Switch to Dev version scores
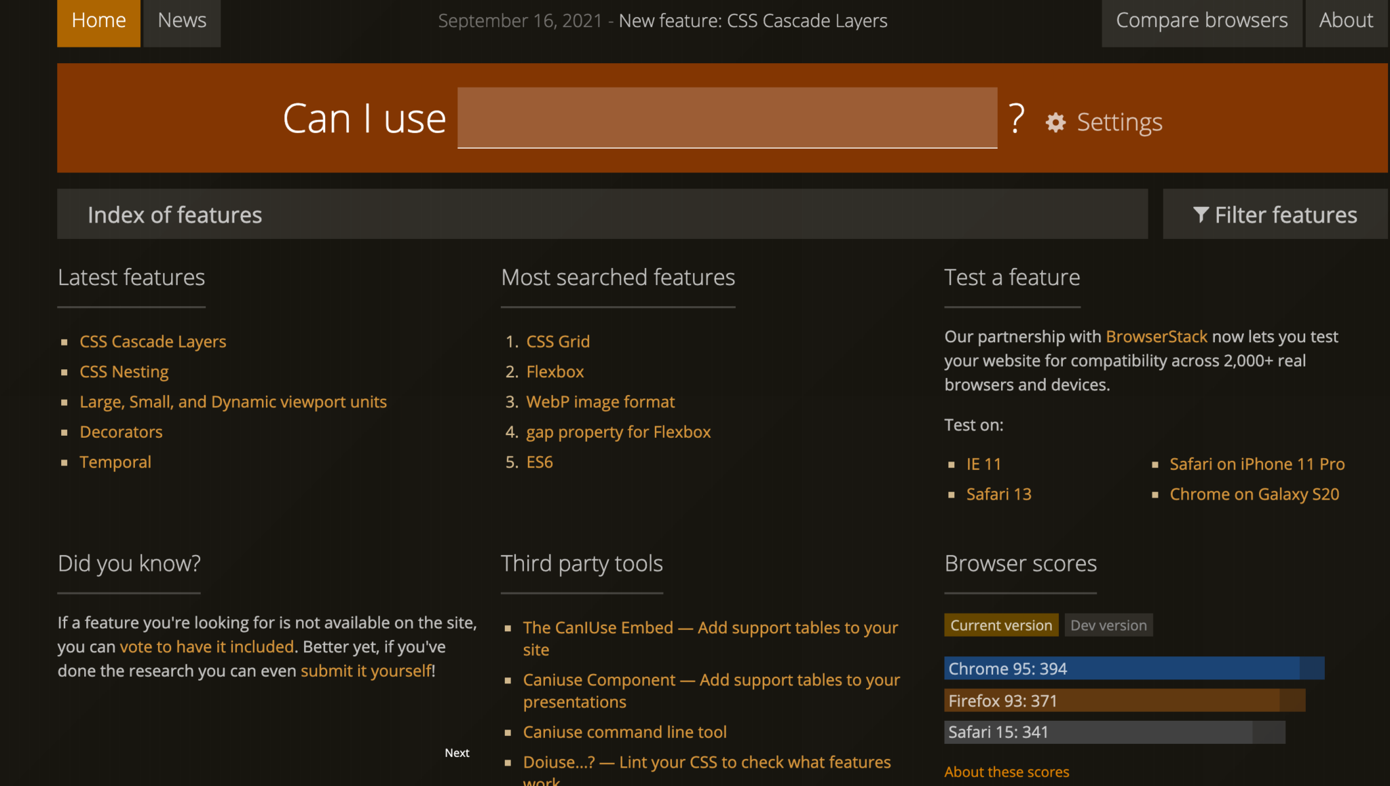 point(1108,625)
